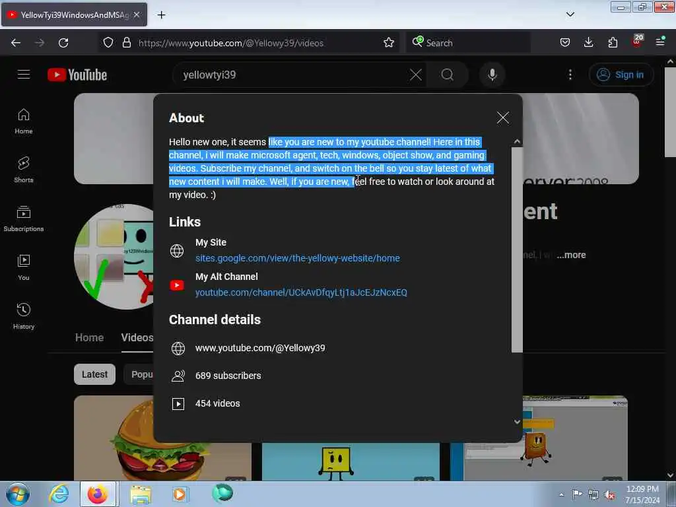The width and height of the screenshot is (676, 507).
Task: Click the Firefox taskbar button
Action: pos(98,494)
